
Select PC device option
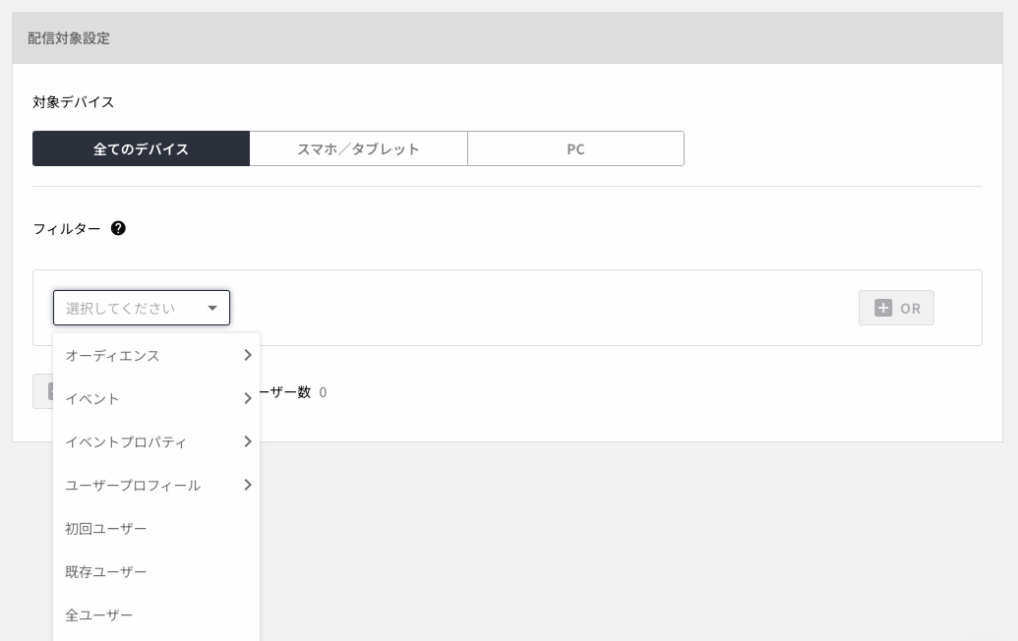(x=575, y=148)
